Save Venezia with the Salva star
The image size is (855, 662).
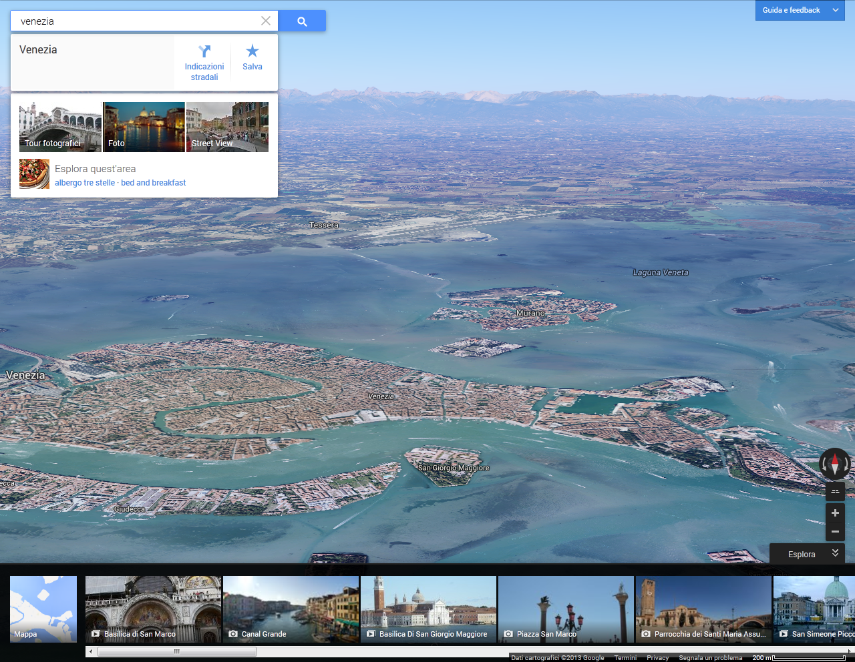coord(252,57)
